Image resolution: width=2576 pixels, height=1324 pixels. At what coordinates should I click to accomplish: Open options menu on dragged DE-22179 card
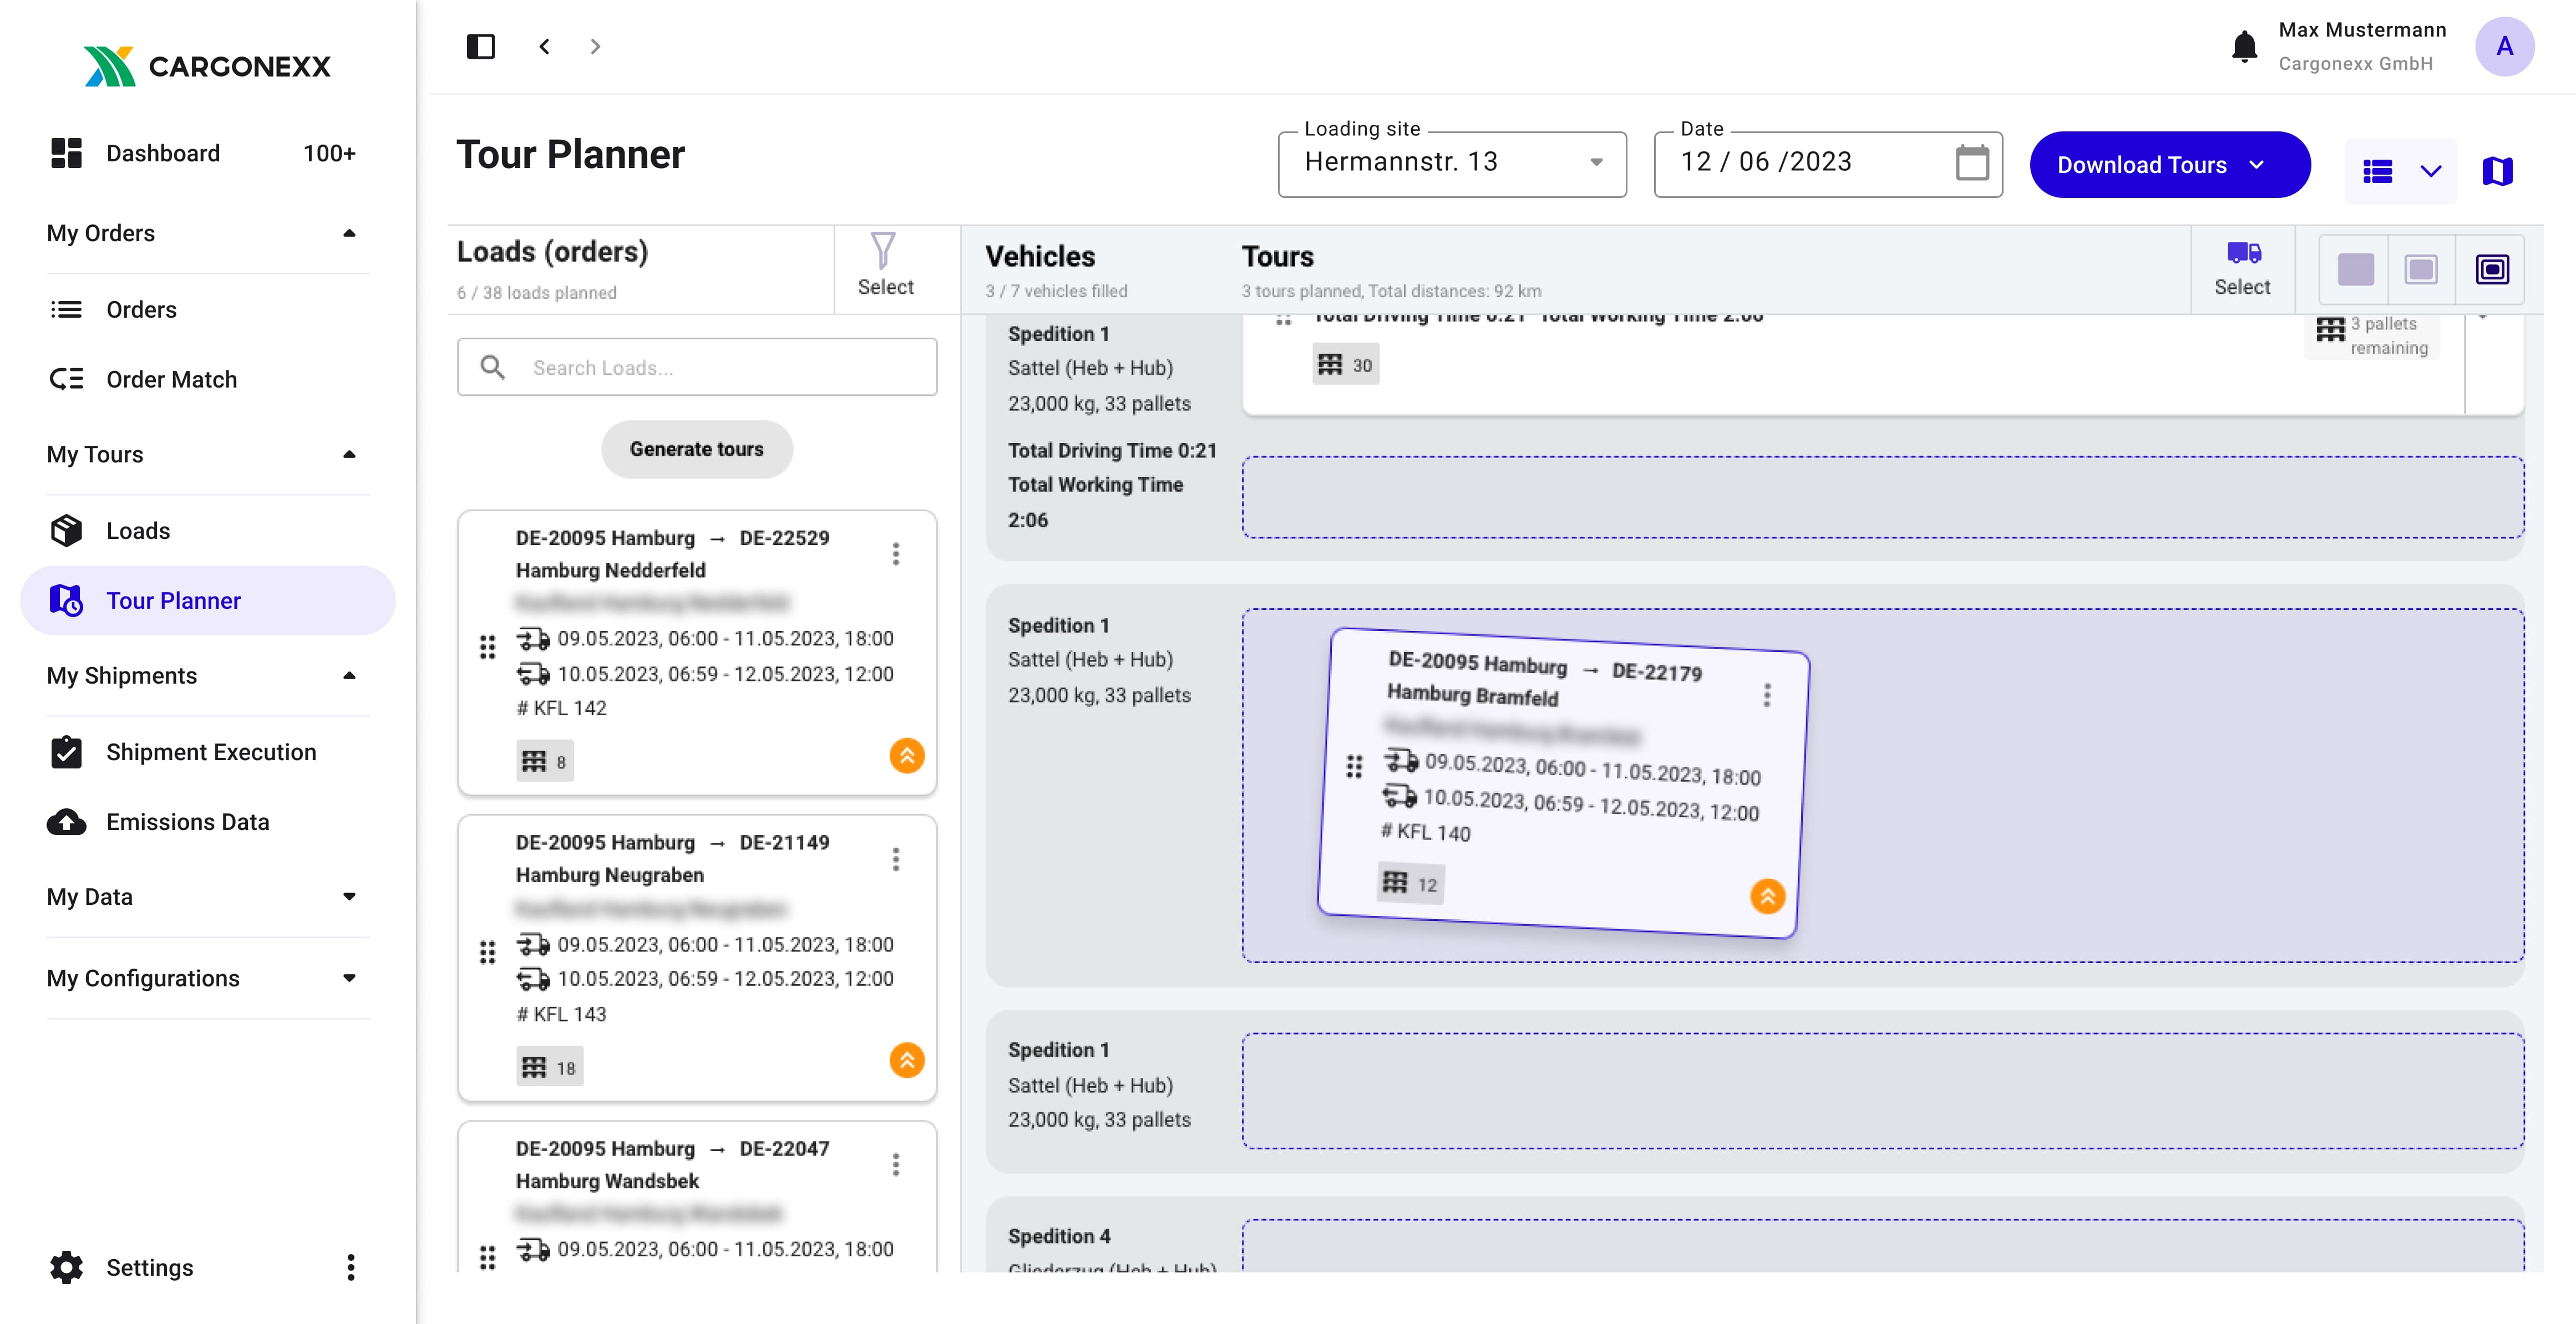pos(1766,695)
